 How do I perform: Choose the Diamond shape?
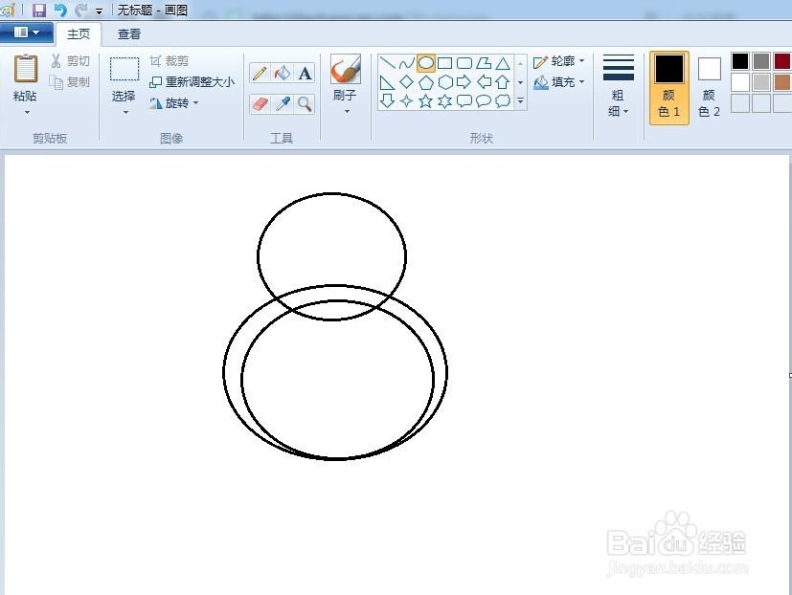click(x=407, y=81)
